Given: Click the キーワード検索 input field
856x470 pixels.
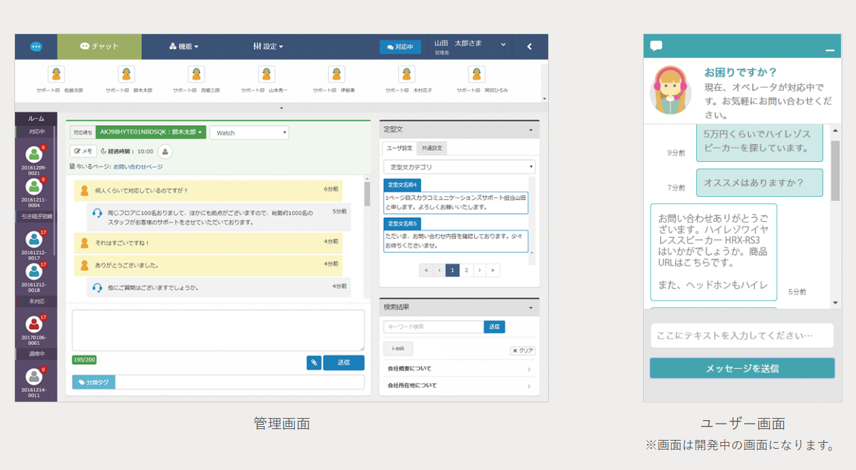Looking at the screenshot, I should 433,327.
